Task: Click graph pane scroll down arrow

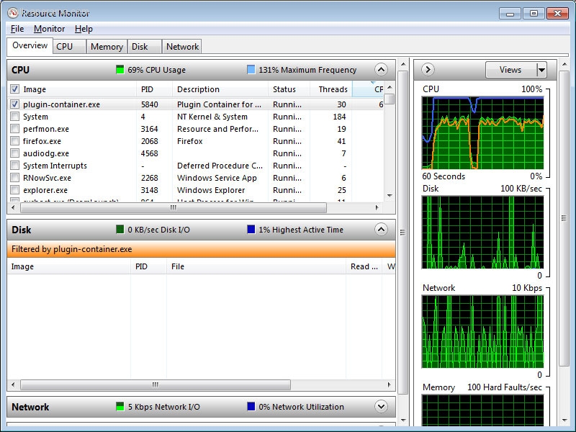Action: click(x=564, y=420)
